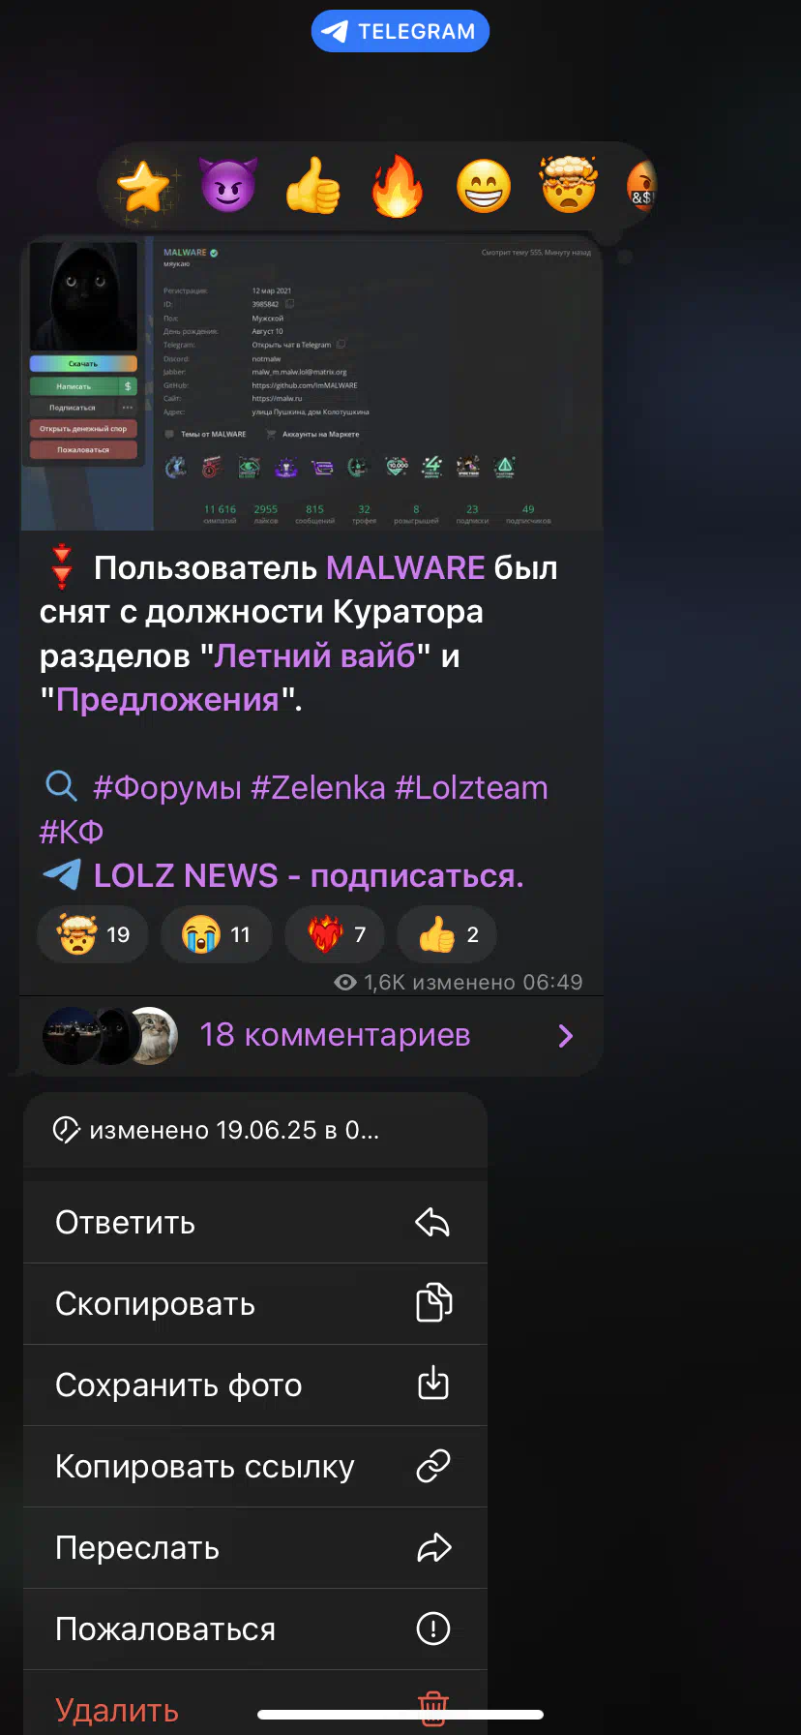801x1735 pixels.
Task: Open the MALWARE user link in the message
Action: pos(405,567)
